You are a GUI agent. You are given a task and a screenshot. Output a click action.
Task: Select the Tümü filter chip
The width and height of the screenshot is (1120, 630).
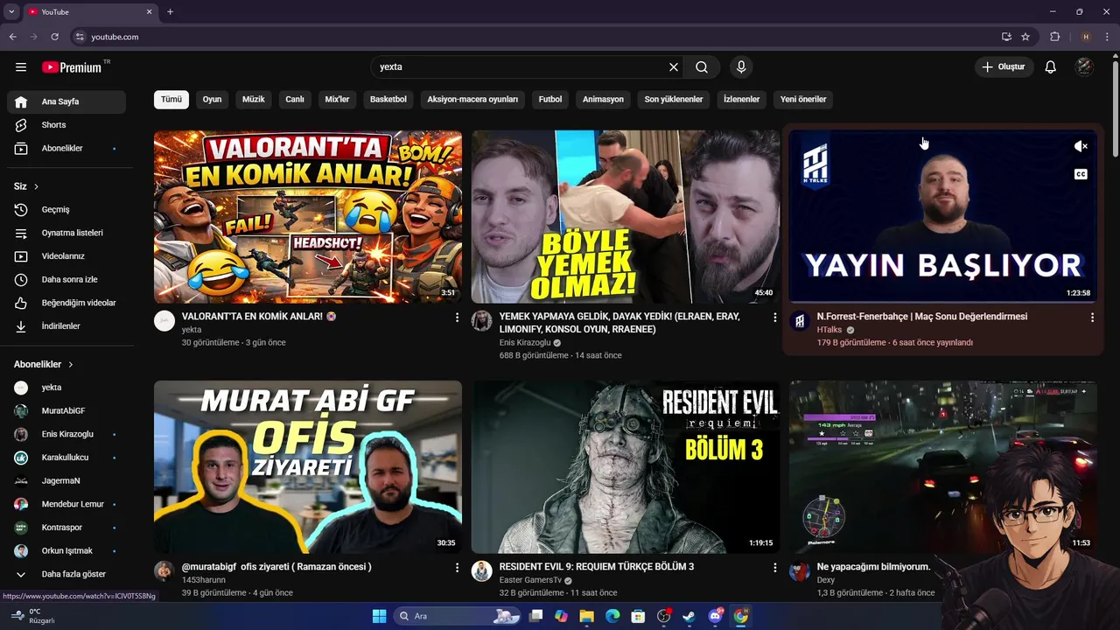pos(171,100)
